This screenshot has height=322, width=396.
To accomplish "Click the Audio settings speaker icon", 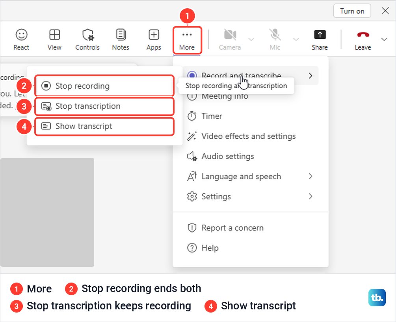I will pyautogui.click(x=192, y=156).
